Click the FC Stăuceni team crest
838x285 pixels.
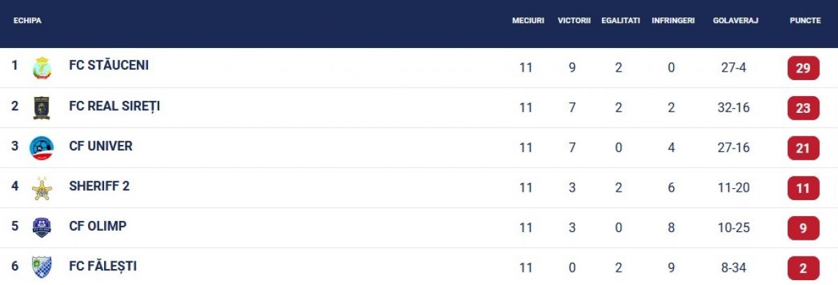coord(42,68)
